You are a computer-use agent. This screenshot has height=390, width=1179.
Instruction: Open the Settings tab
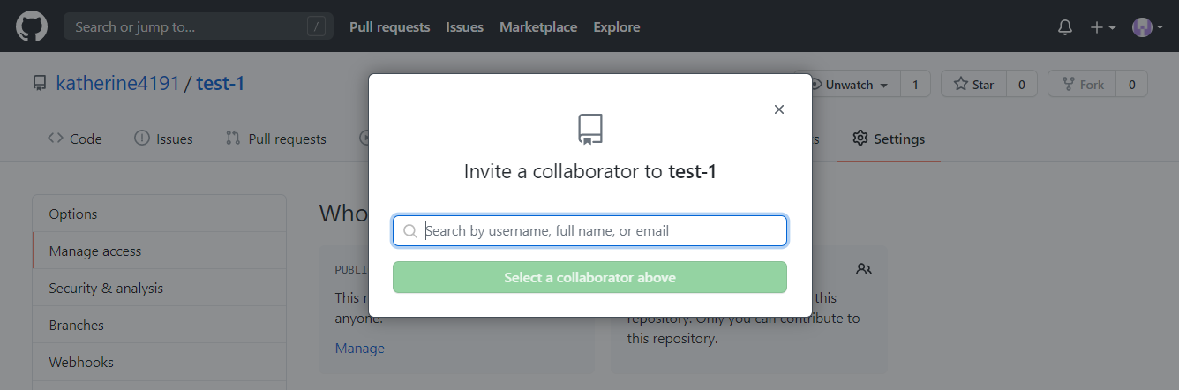click(x=889, y=139)
